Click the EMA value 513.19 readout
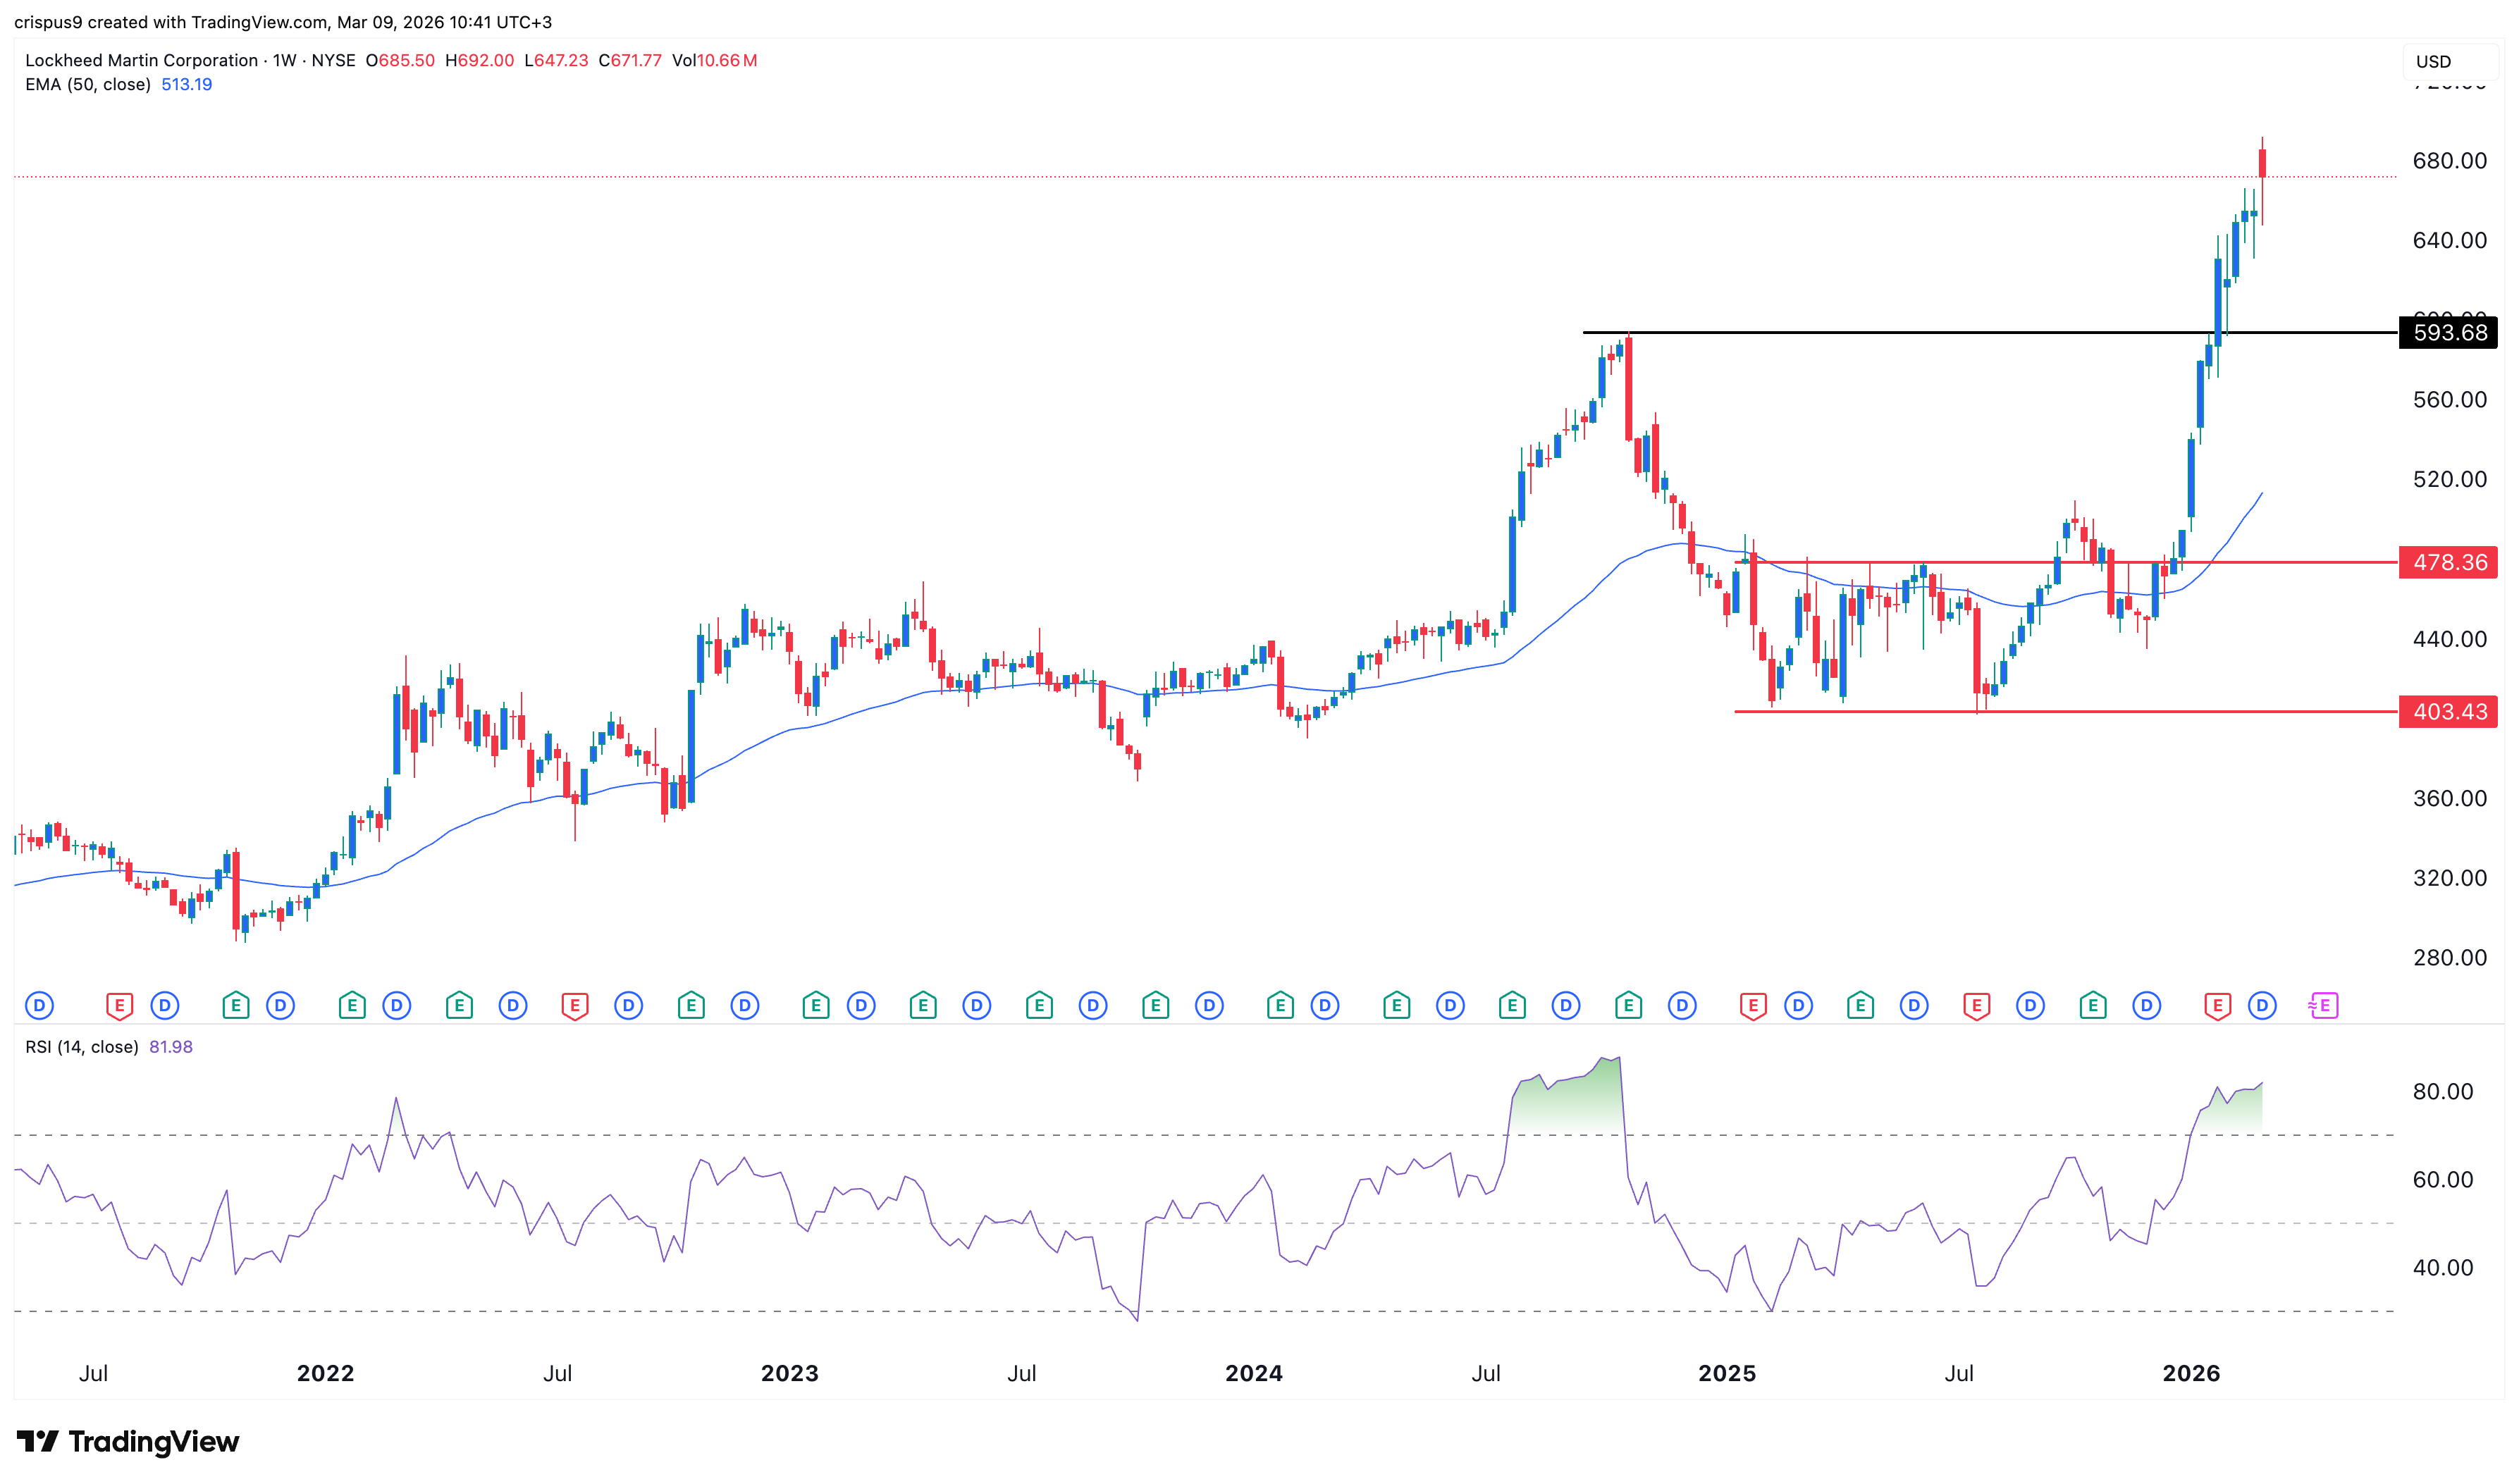 [x=186, y=84]
